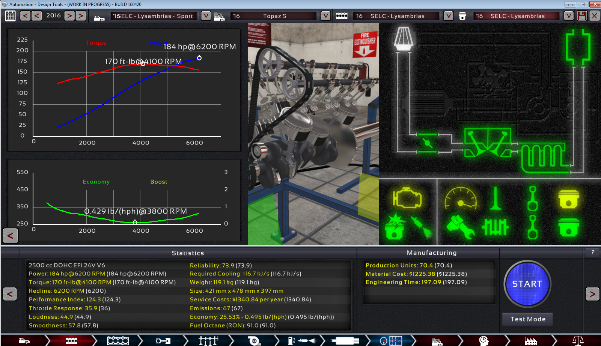Click the calendar icon in top toolbar
Screen dimensions: 601x346
tap(10, 16)
